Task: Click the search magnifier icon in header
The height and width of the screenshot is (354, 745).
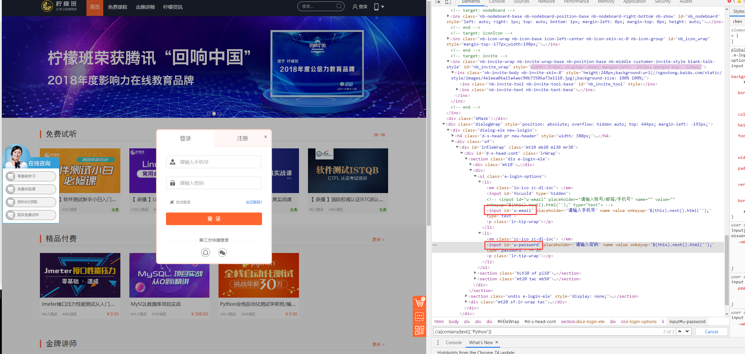Action: coord(339,6)
